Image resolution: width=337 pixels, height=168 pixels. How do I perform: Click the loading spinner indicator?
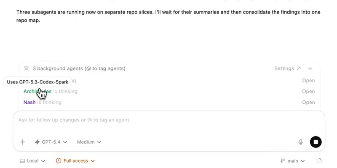pos(319,161)
